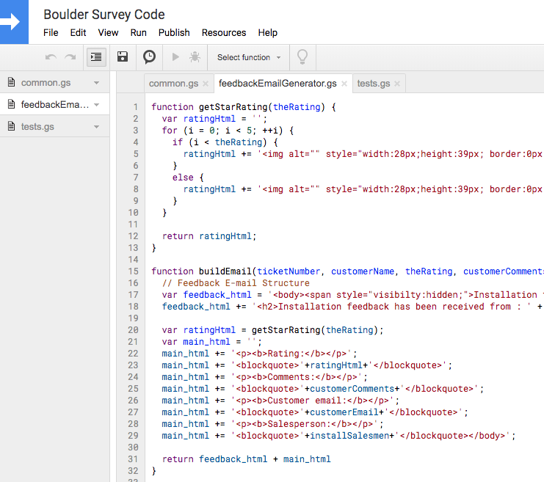The width and height of the screenshot is (544, 482).
Task: Open the Publish menu
Action: (x=174, y=33)
